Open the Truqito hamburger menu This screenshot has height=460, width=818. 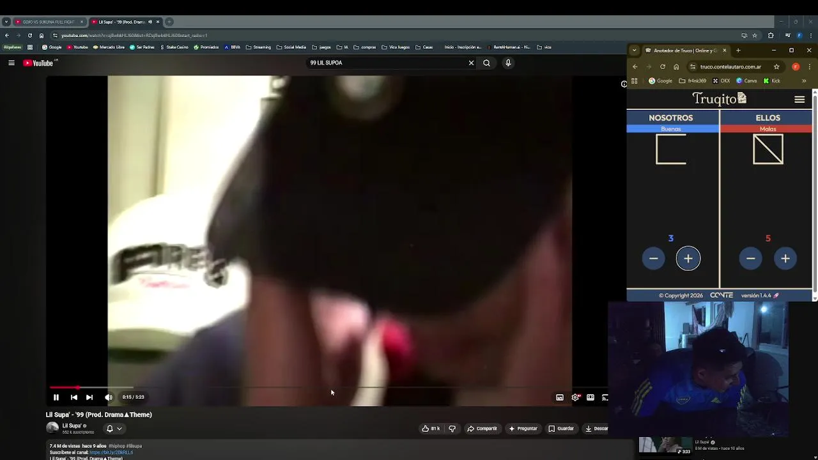[x=799, y=99]
